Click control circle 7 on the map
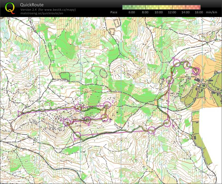 pos(151,130)
